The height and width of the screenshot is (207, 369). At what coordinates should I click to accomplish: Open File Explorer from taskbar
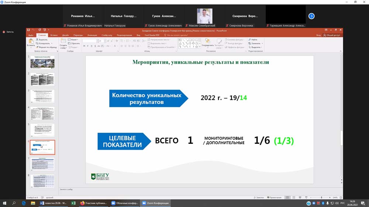[x=33, y=203]
